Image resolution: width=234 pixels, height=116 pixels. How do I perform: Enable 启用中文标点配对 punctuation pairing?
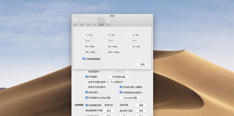point(87,87)
